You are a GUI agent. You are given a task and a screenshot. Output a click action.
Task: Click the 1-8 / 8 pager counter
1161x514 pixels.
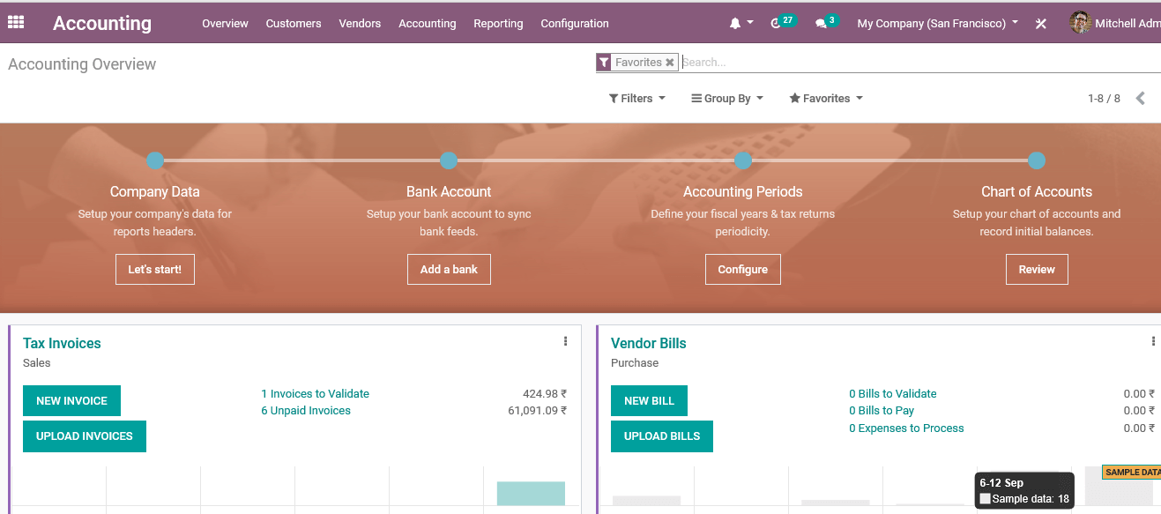[x=1104, y=99]
